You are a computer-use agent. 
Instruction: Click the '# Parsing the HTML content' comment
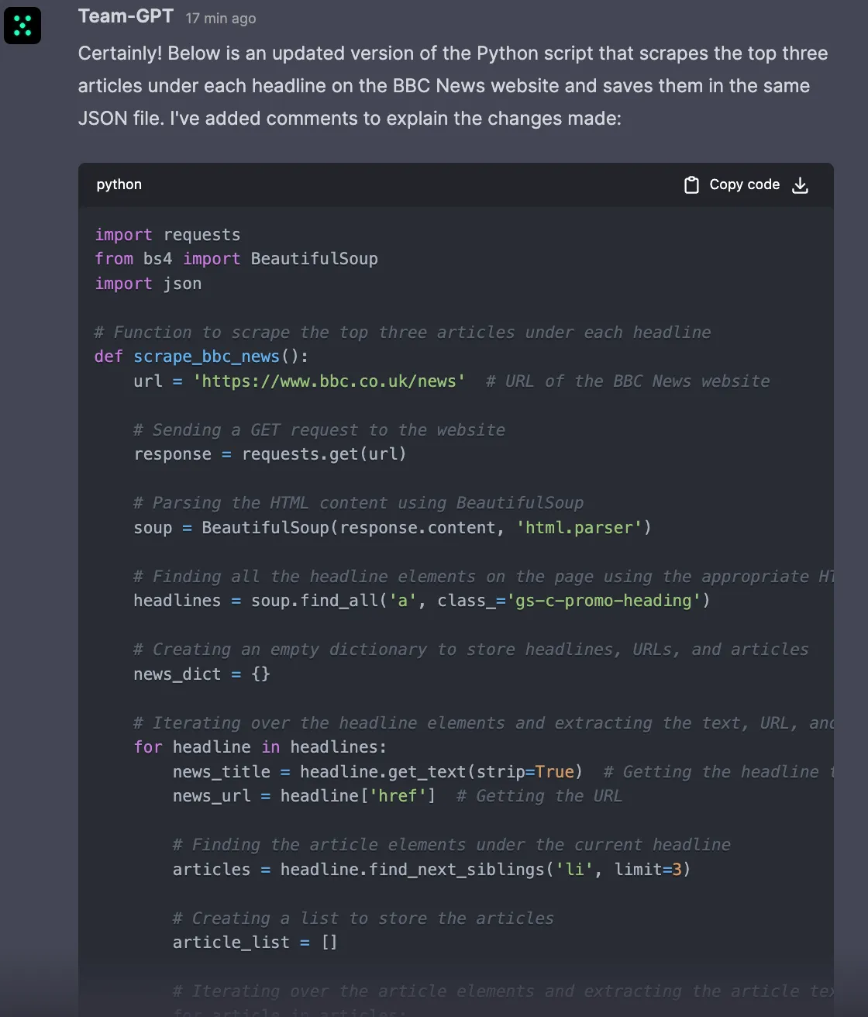[359, 503]
